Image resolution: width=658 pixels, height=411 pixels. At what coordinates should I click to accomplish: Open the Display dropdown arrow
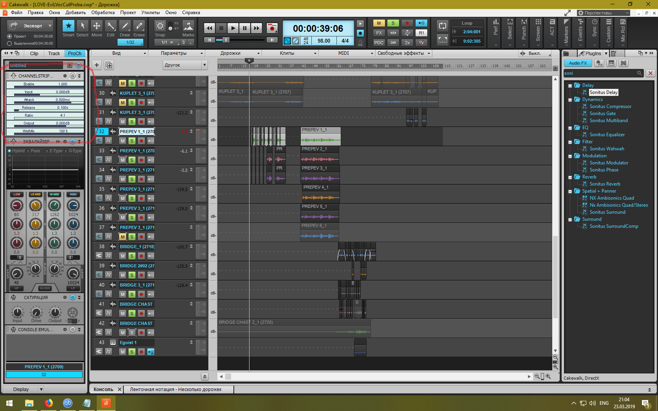[x=41, y=389]
